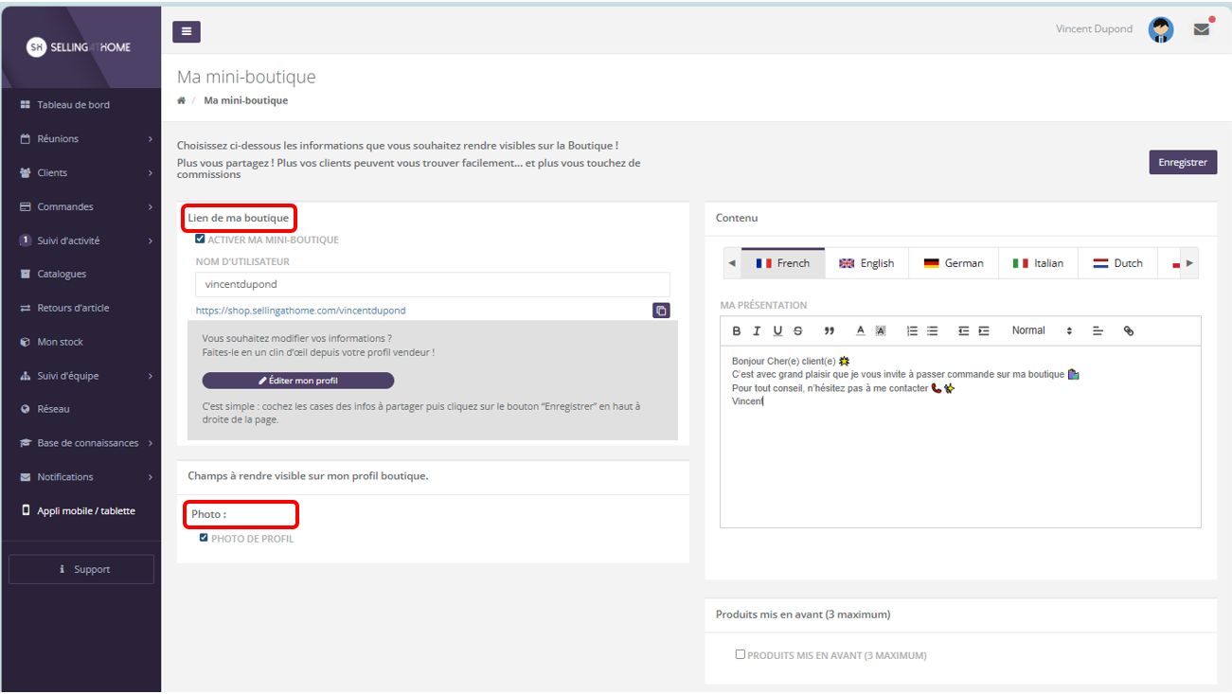
Task: Create a numbered list in the editor
Action: (912, 331)
